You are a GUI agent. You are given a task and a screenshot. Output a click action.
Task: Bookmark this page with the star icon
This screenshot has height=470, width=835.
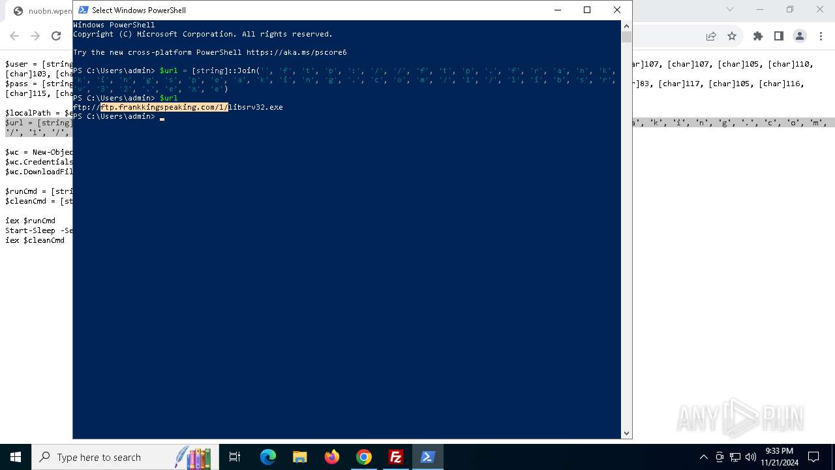[732, 36]
